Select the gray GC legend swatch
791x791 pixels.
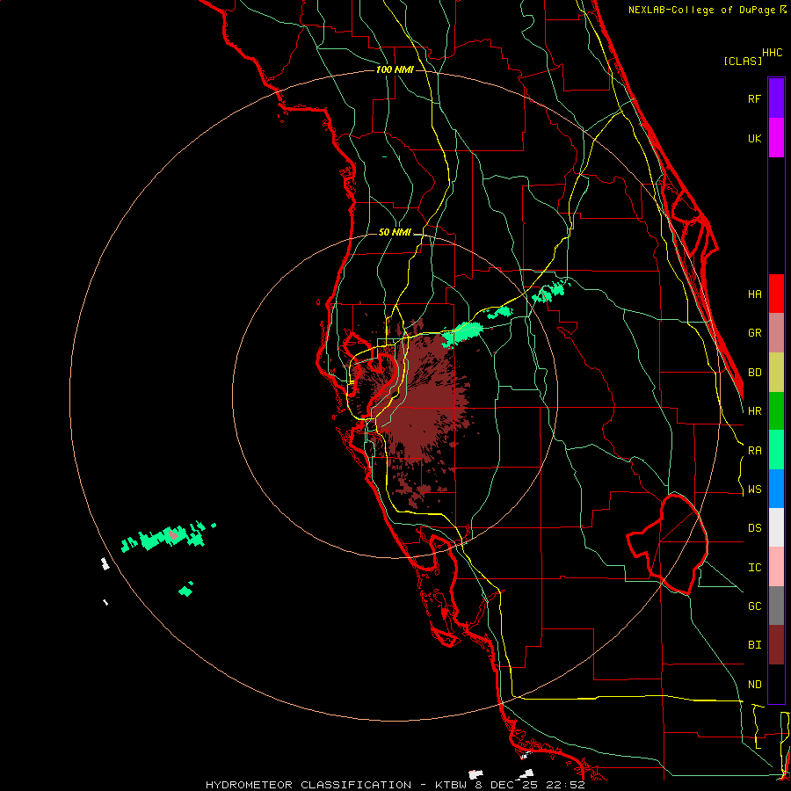776,606
